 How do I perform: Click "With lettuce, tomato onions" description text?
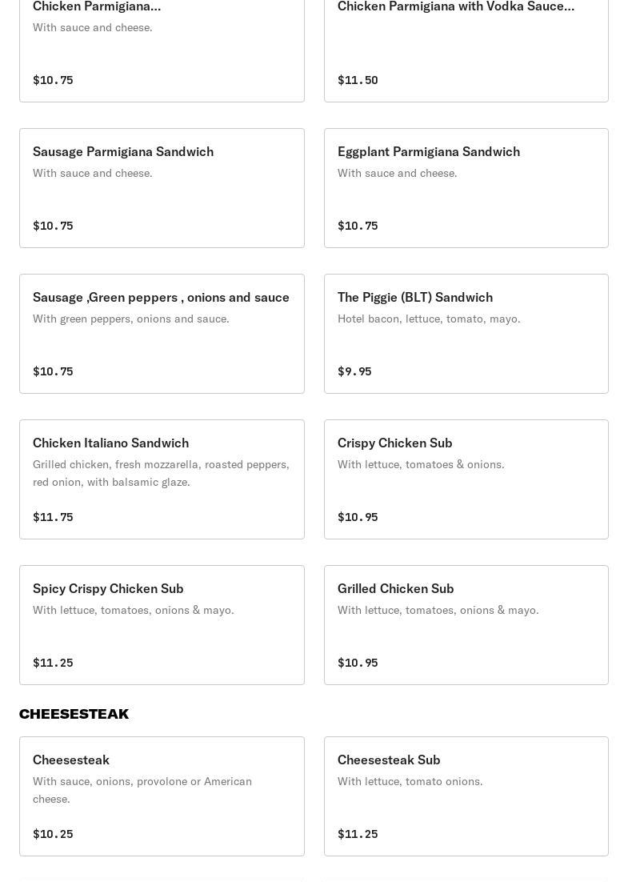pyautogui.click(x=410, y=781)
